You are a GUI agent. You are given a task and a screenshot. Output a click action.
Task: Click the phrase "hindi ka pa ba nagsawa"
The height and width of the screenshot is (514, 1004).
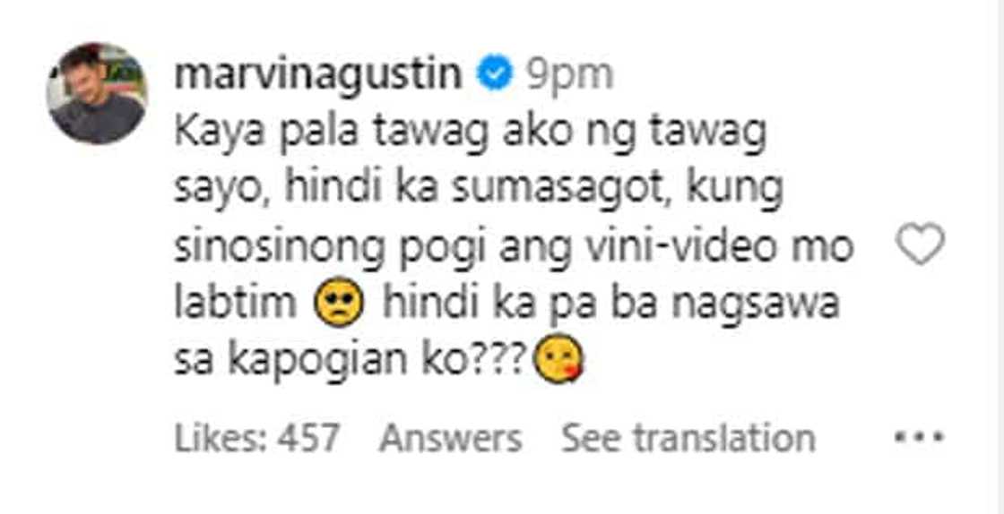coord(610,304)
